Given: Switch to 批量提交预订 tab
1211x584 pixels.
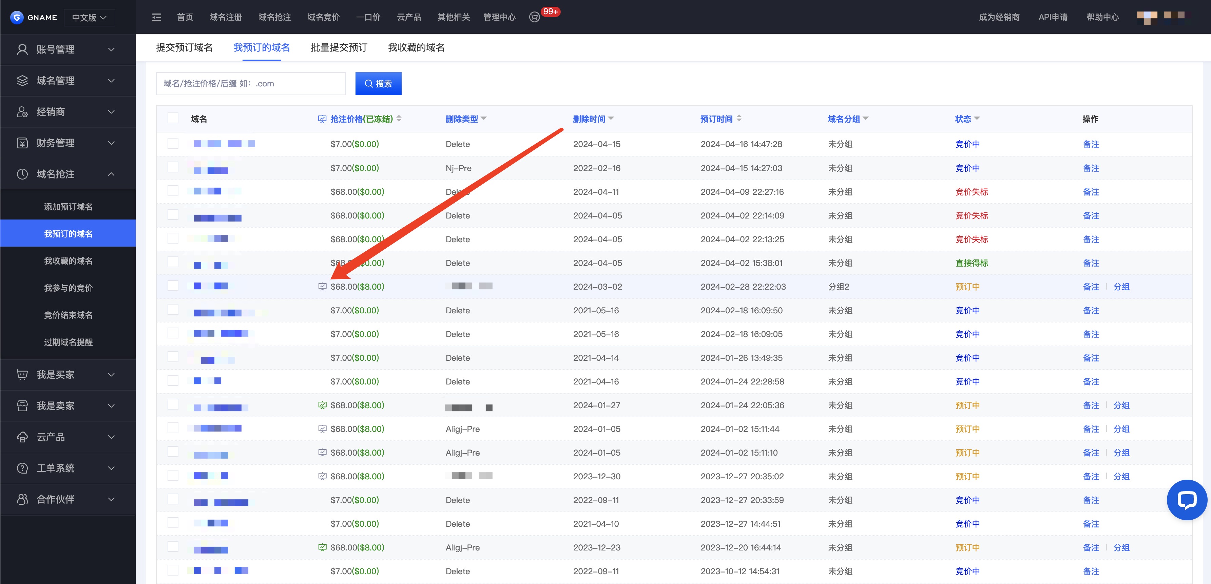Looking at the screenshot, I should [x=339, y=47].
